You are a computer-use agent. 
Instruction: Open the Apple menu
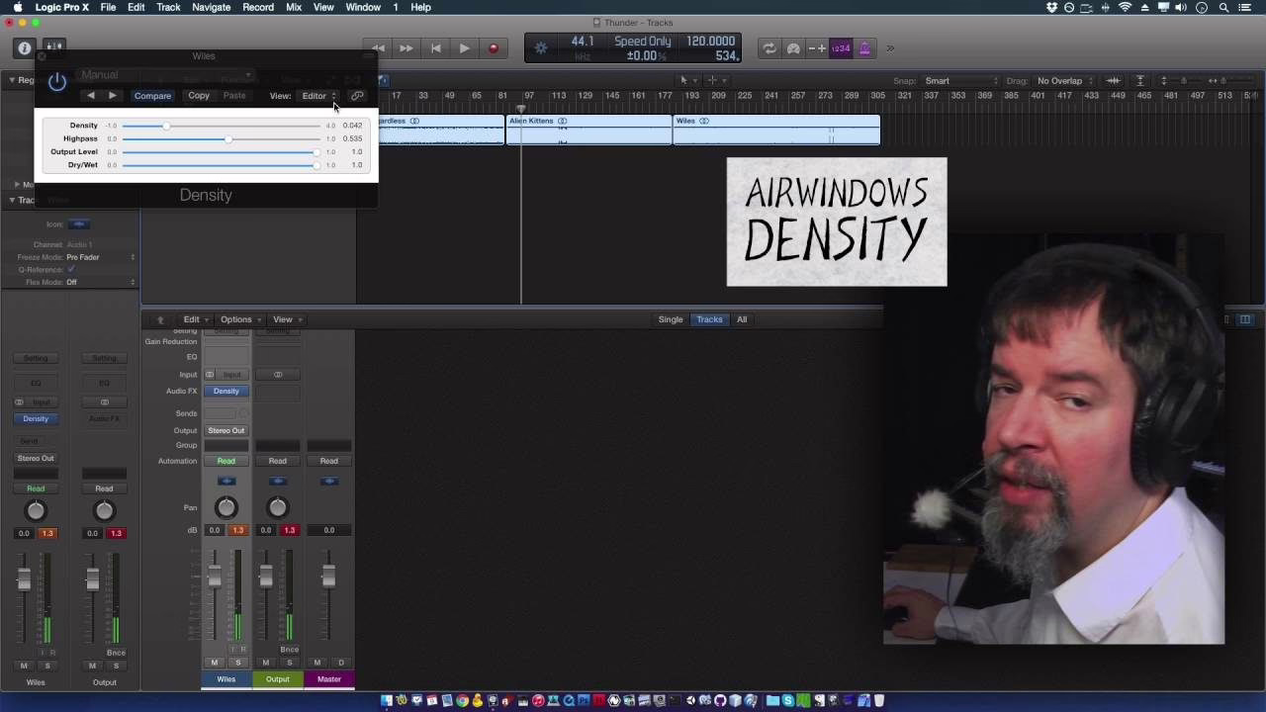18,7
